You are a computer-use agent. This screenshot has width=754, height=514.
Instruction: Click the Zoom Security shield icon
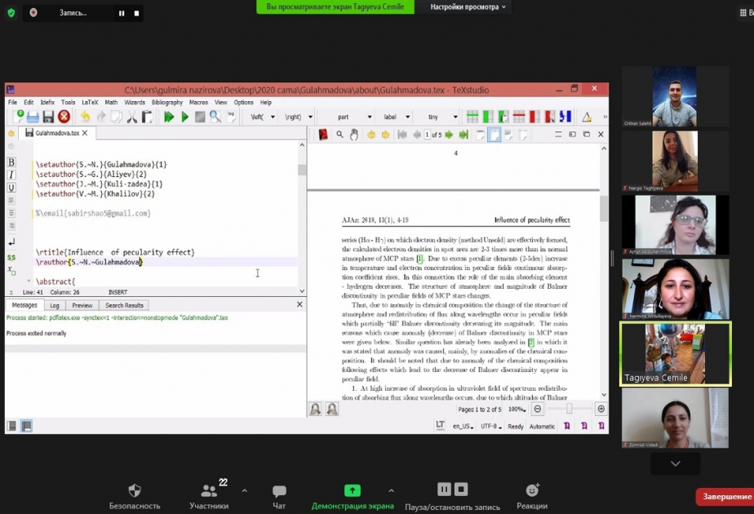(x=135, y=497)
